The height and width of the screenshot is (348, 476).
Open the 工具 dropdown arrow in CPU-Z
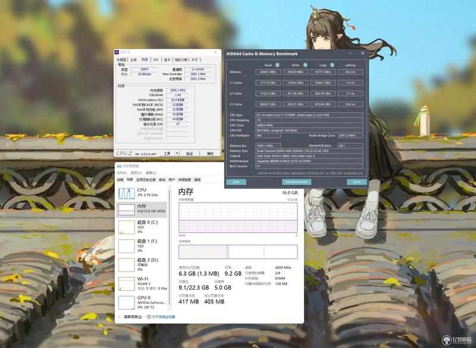[177, 154]
